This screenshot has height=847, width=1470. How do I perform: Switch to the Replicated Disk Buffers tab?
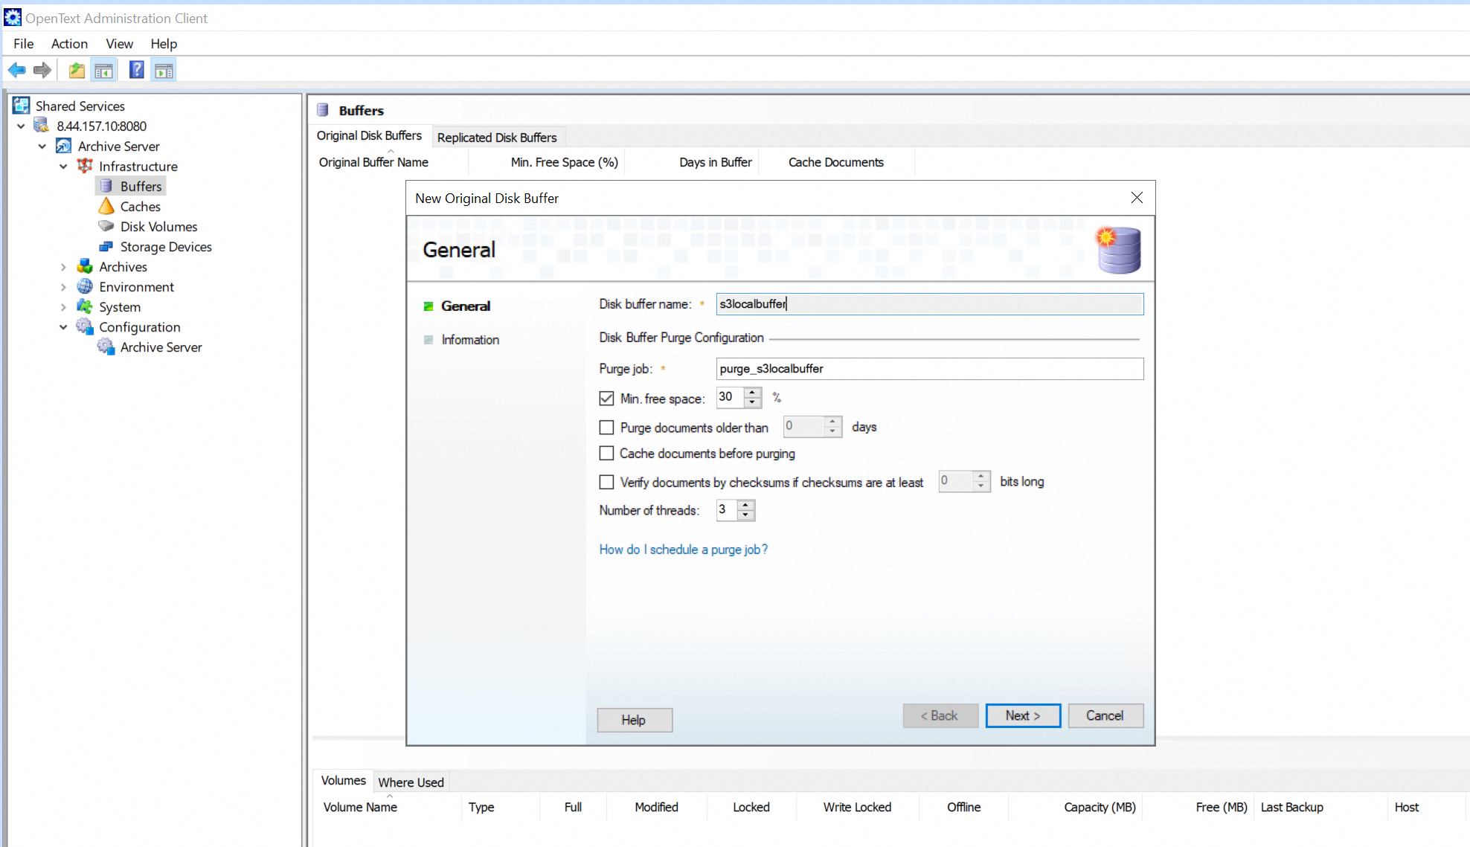click(x=497, y=138)
